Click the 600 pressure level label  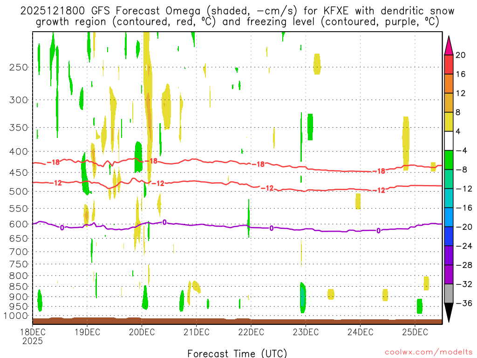[x=19, y=224]
